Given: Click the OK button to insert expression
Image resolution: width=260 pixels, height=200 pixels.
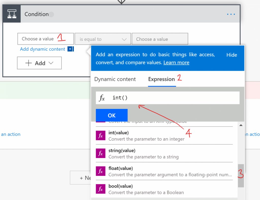Looking at the screenshot, I should pyautogui.click(x=111, y=115).
